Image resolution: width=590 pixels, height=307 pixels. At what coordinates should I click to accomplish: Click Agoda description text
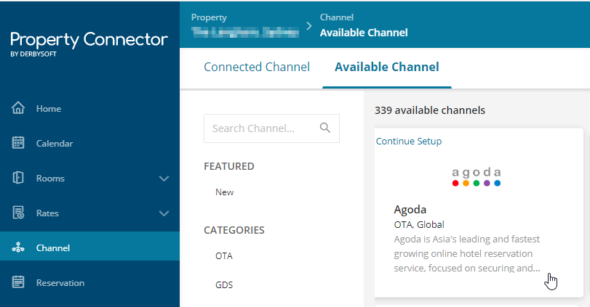point(467,254)
